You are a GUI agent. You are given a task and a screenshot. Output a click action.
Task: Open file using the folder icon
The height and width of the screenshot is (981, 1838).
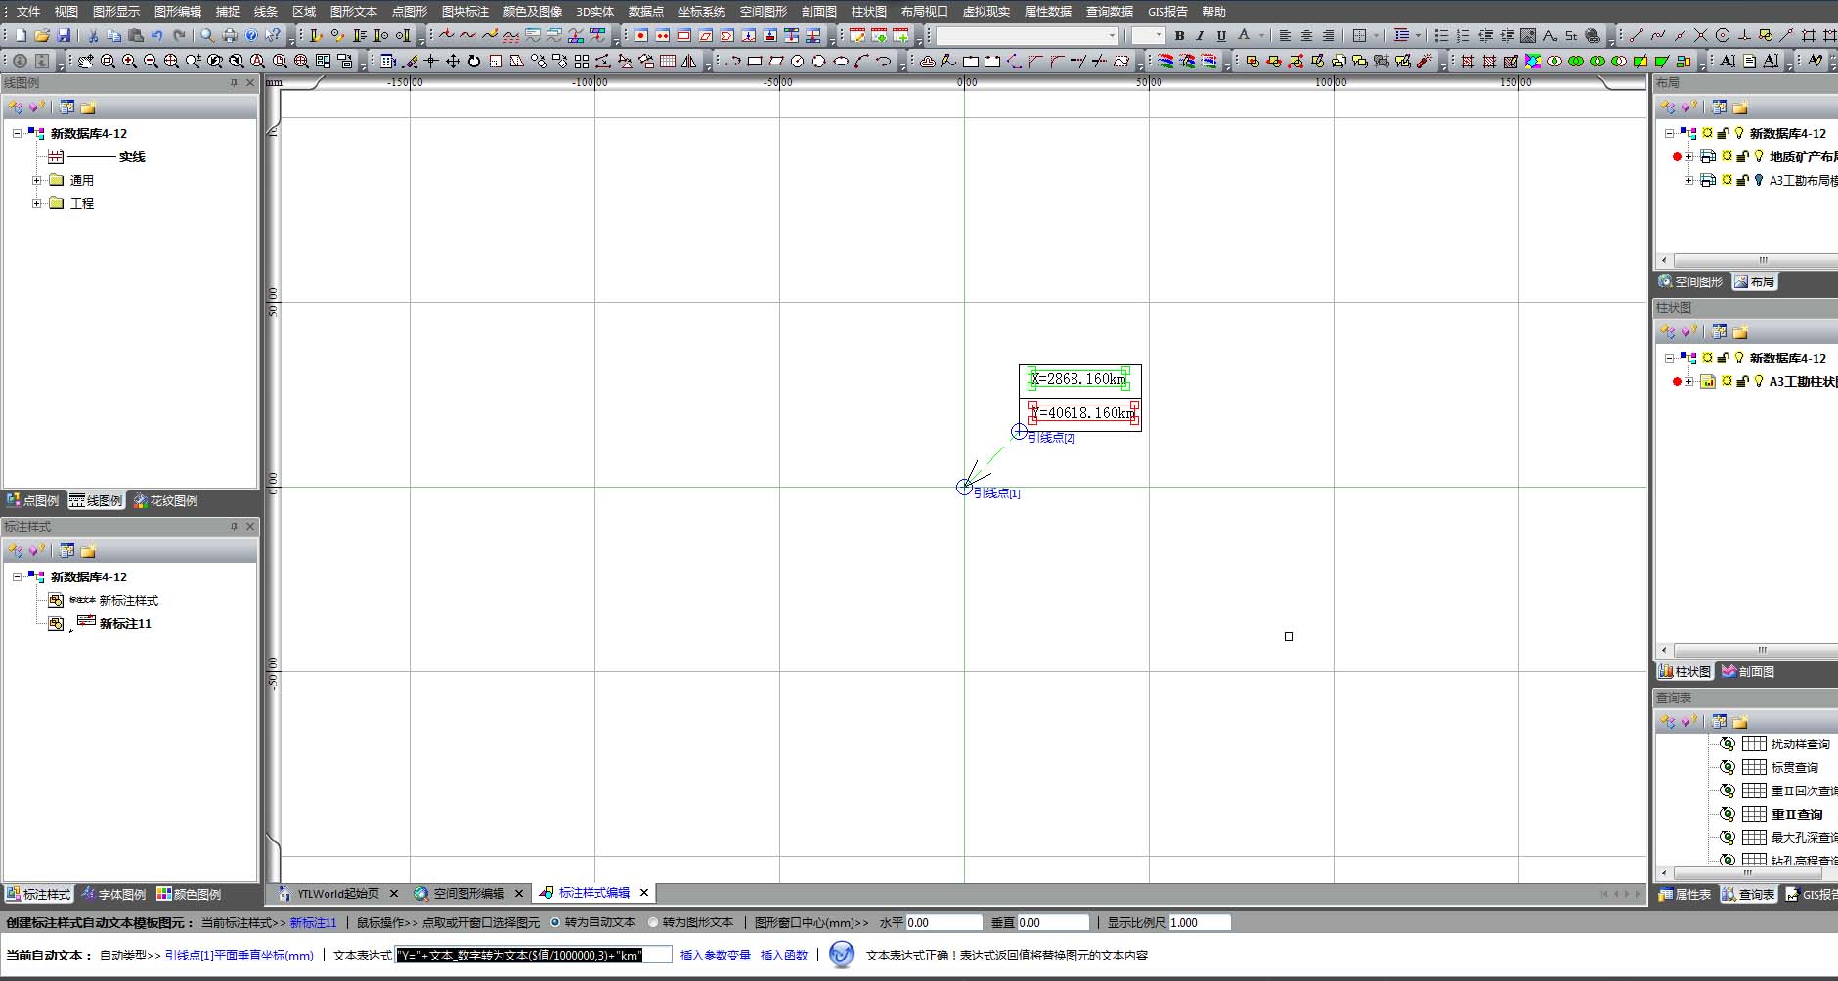click(x=42, y=35)
